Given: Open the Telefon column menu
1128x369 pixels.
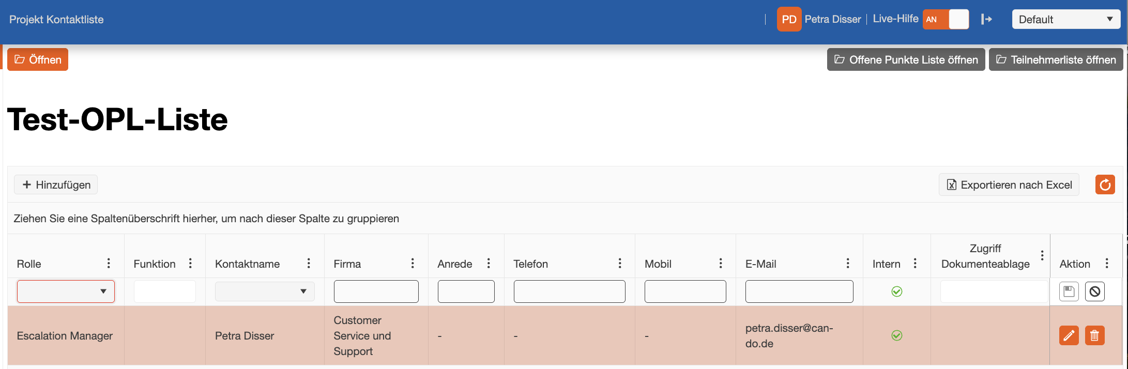Looking at the screenshot, I should click(620, 264).
